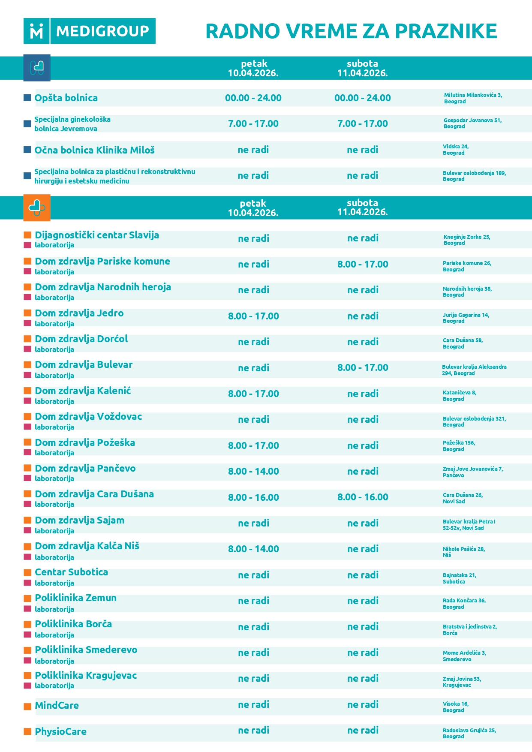Click the orange square beside PhysioCare
The width and height of the screenshot is (532, 752).
tap(27, 732)
